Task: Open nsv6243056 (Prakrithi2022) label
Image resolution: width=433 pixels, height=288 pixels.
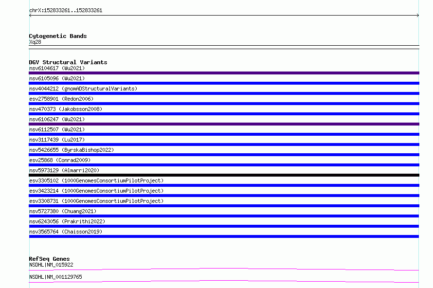Action: tap(67, 221)
